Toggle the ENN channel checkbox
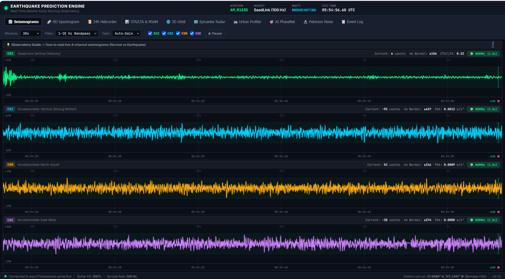The image size is (505, 279). click(178, 33)
